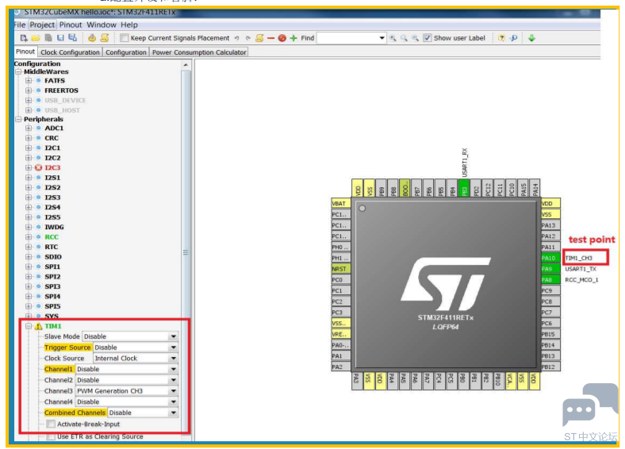This screenshot has width=625, height=449.
Task: Check Use ETR as Clearing Source
Action: coord(51,436)
